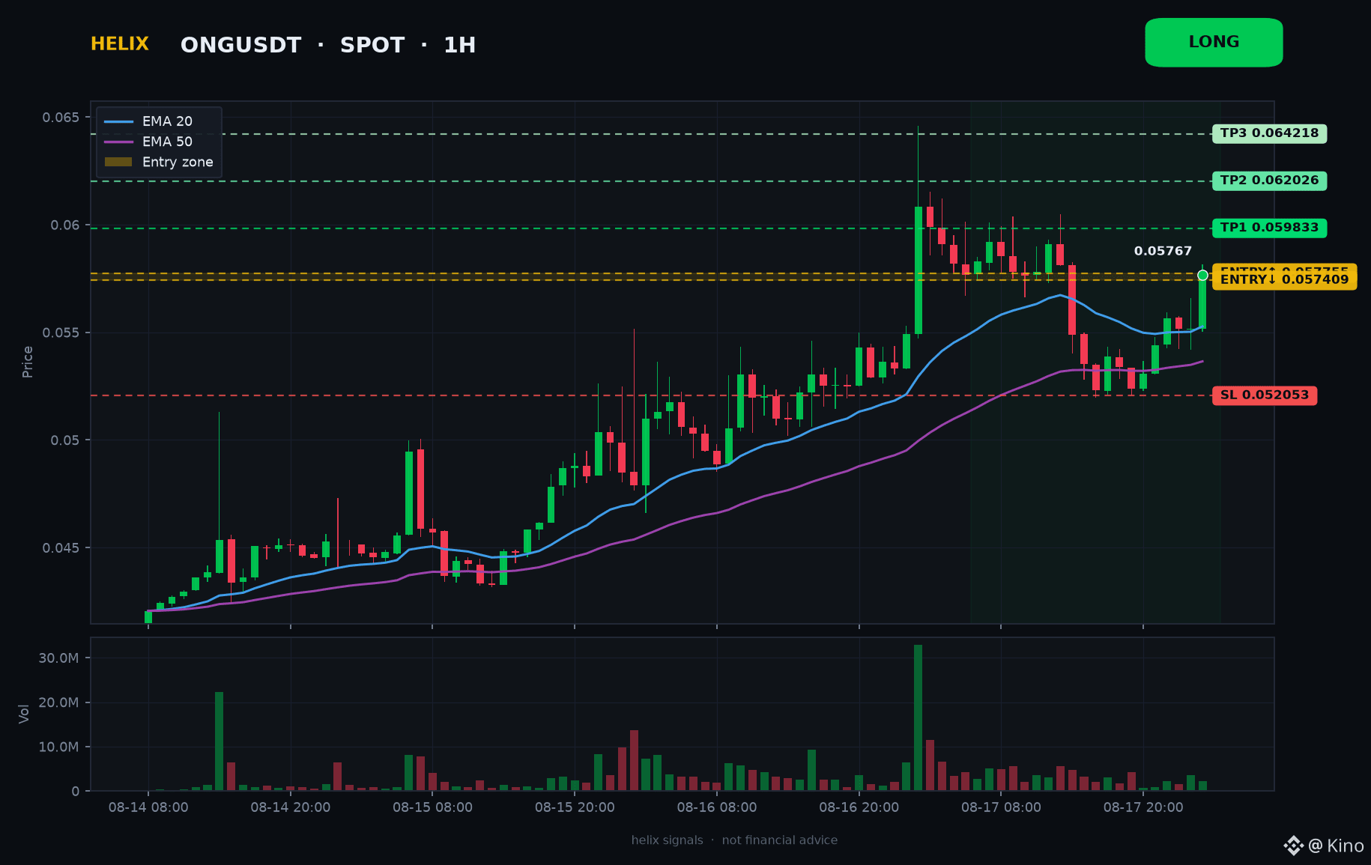Click the Entry zone swatch in legend
Viewport: 1371px width, 865px height.
118,162
